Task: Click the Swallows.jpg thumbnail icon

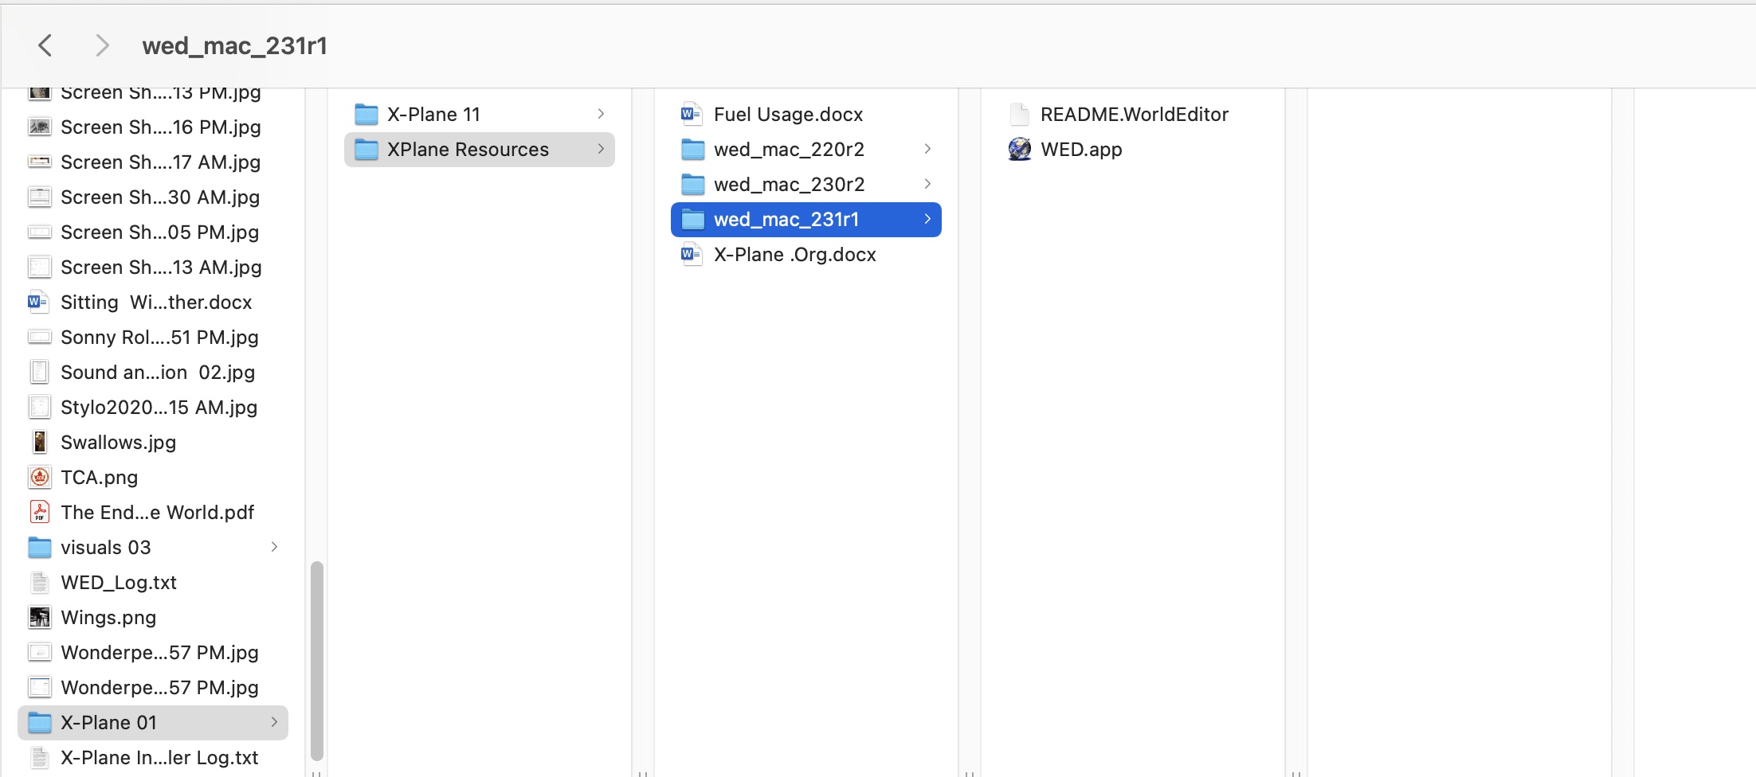Action: (x=40, y=442)
